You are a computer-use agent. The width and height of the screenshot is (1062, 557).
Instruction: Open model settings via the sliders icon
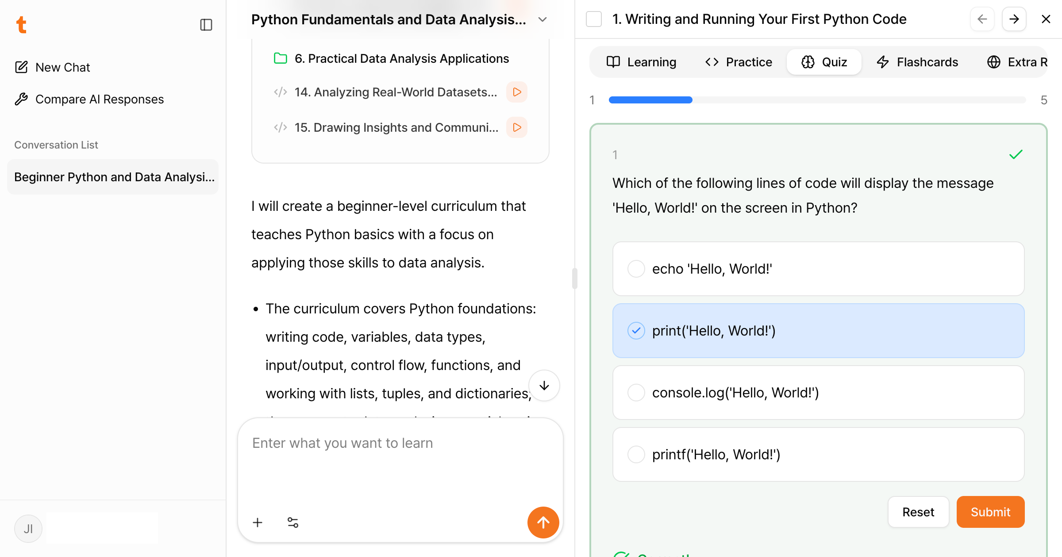[292, 522]
